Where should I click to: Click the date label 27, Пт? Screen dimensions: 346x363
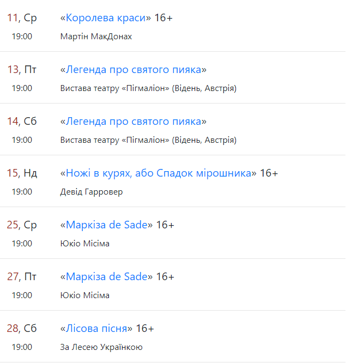coord(22,277)
